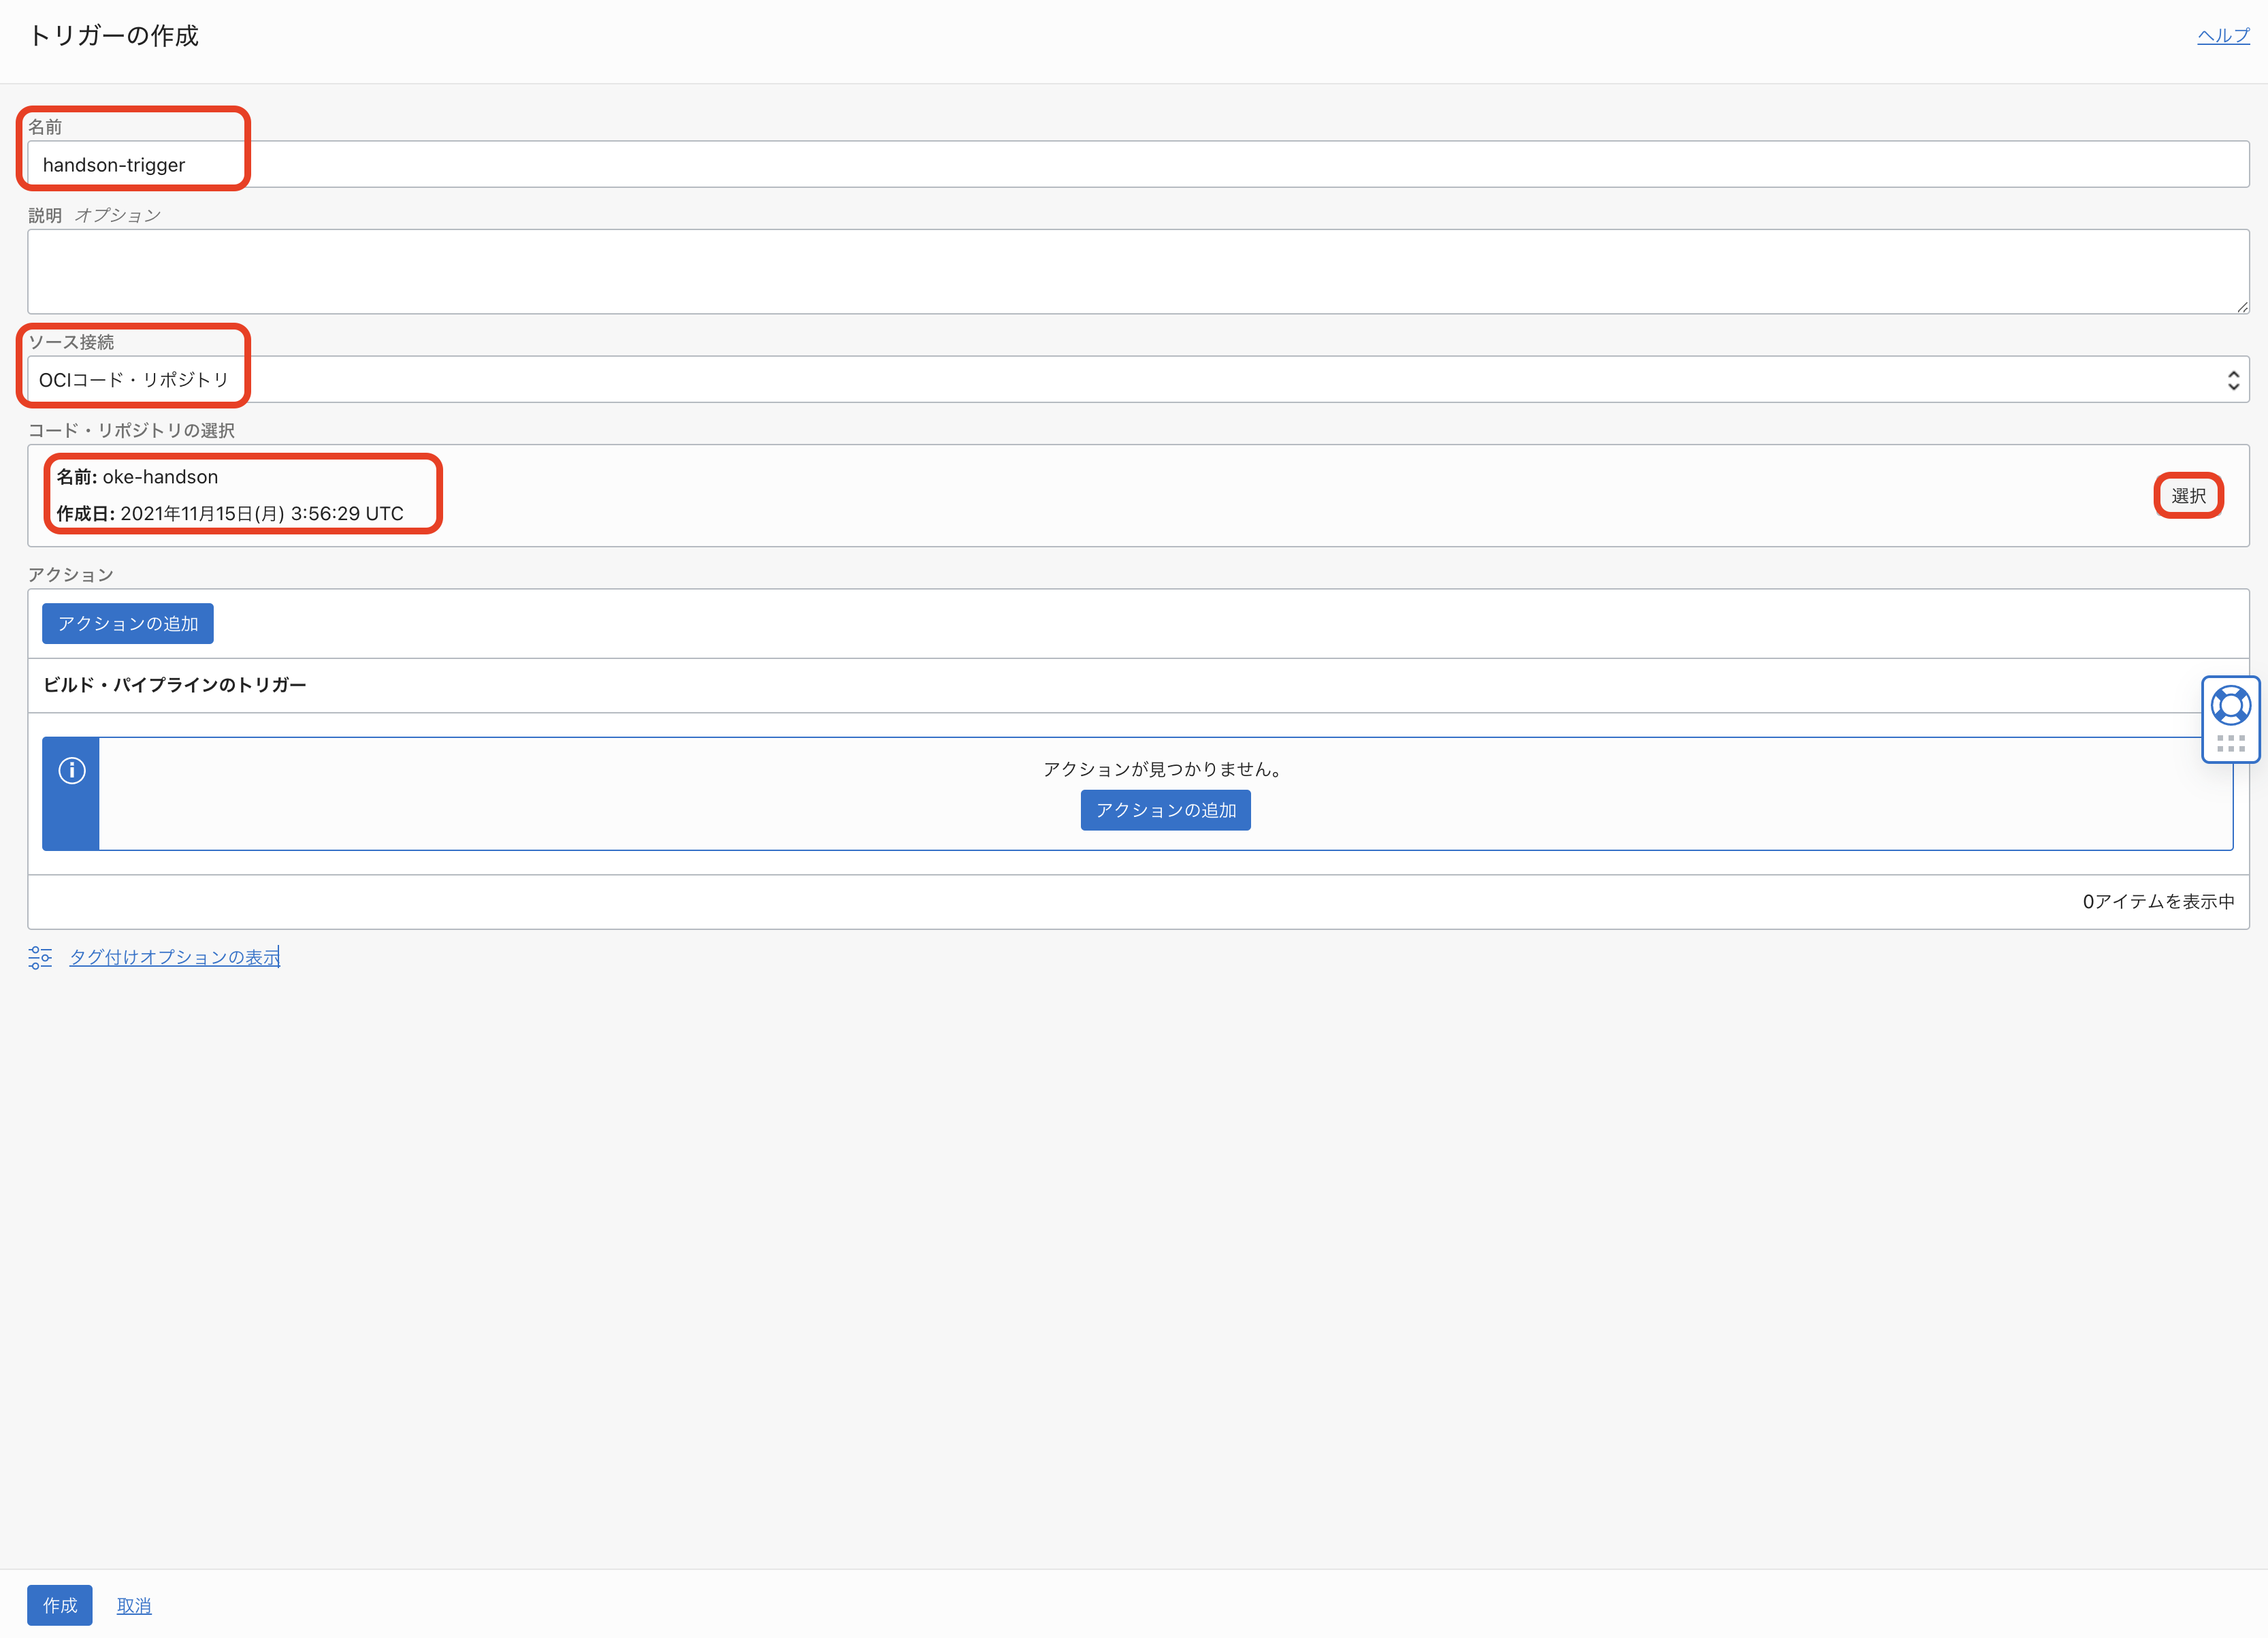Open the ソース接続 dropdown arrows
This screenshot has width=2268, height=1638.
pyautogui.click(x=2233, y=380)
